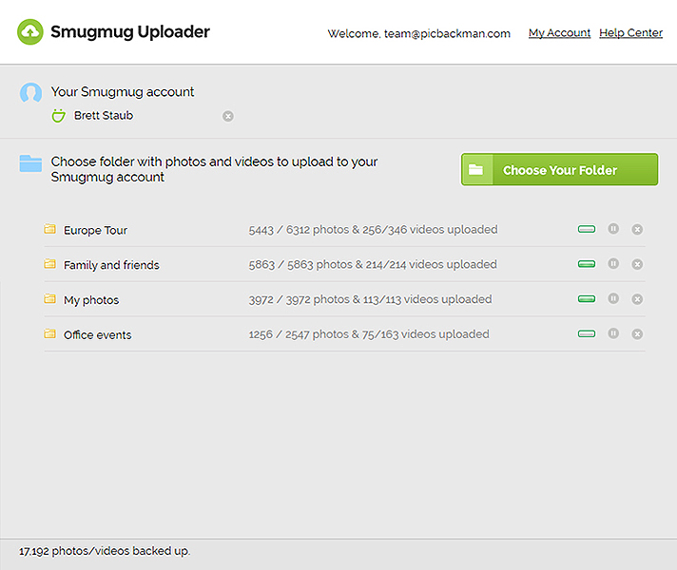Click the Your Smugmug account heading
This screenshot has width=677, height=570.
click(123, 92)
